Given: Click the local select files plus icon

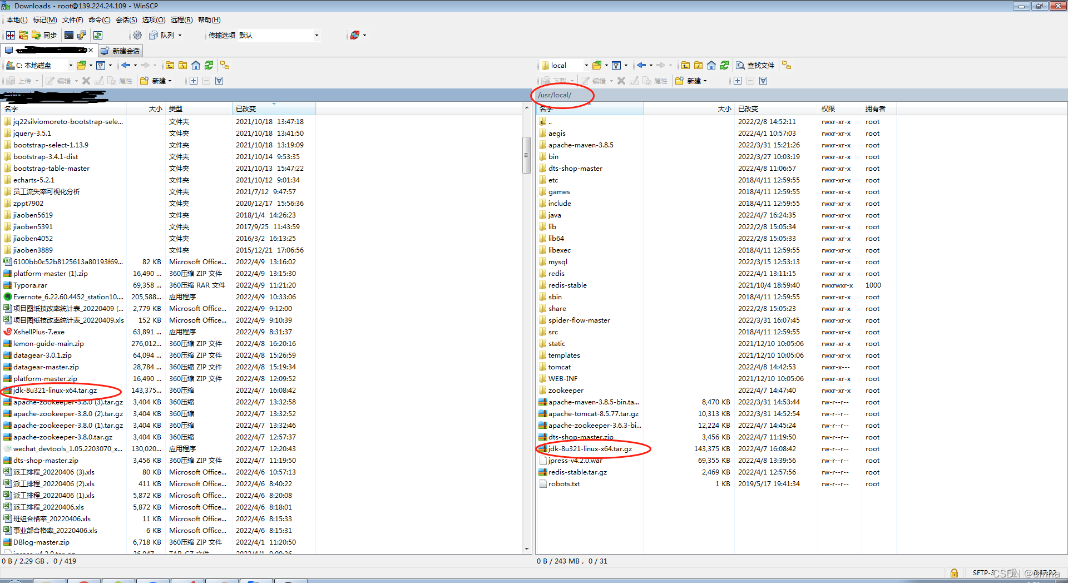Looking at the screenshot, I should [x=194, y=81].
